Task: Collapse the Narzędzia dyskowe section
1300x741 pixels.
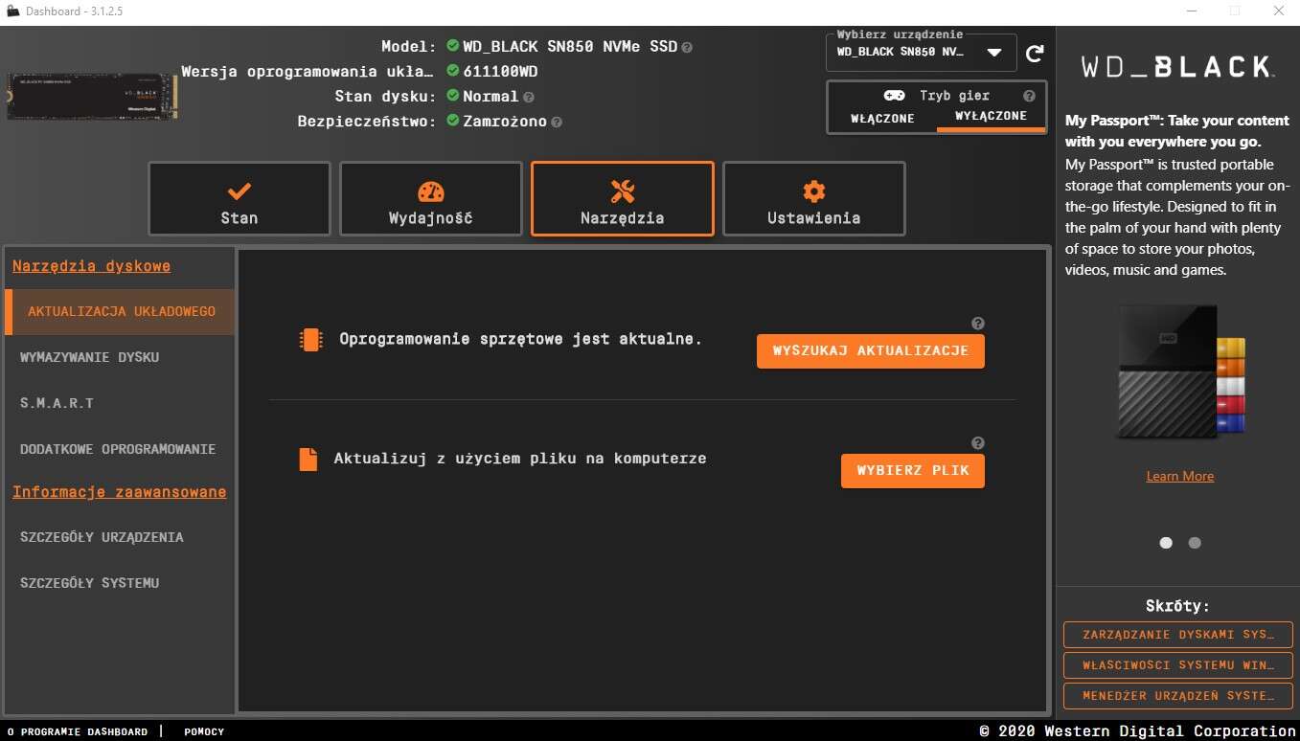Action: tap(91, 266)
